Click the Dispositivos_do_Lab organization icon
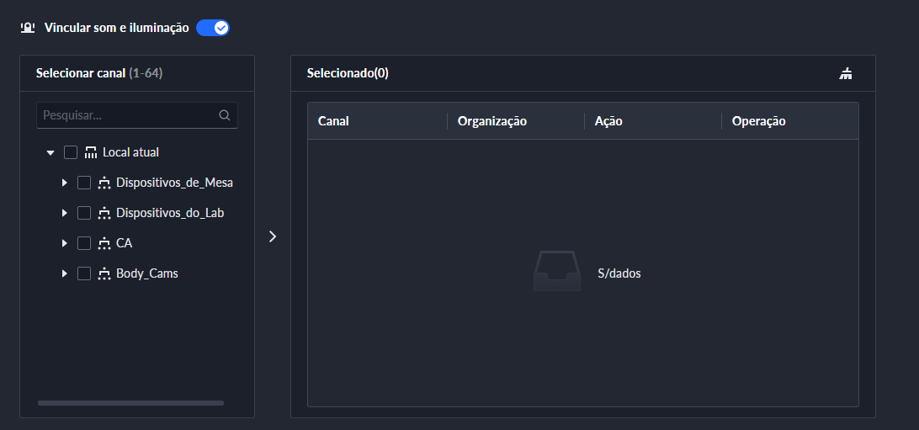 (x=104, y=213)
